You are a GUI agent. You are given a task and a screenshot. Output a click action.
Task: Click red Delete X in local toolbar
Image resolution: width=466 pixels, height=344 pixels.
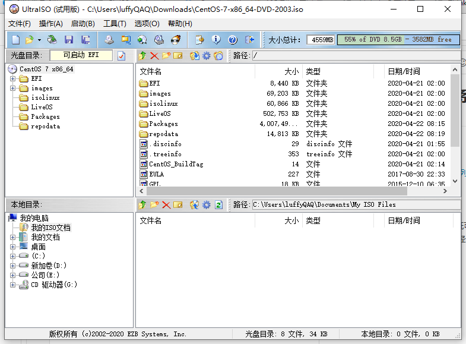coord(166,205)
